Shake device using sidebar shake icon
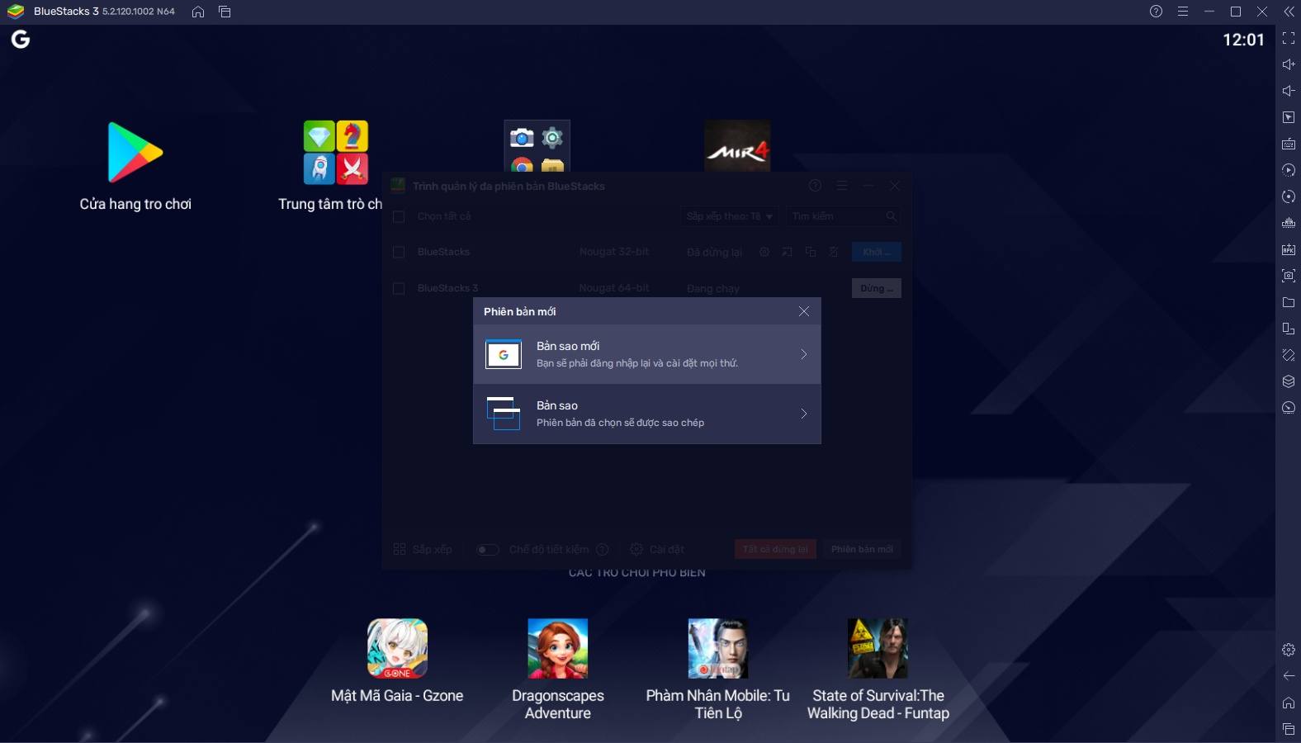The width and height of the screenshot is (1301, 743). coord(1288,355)
